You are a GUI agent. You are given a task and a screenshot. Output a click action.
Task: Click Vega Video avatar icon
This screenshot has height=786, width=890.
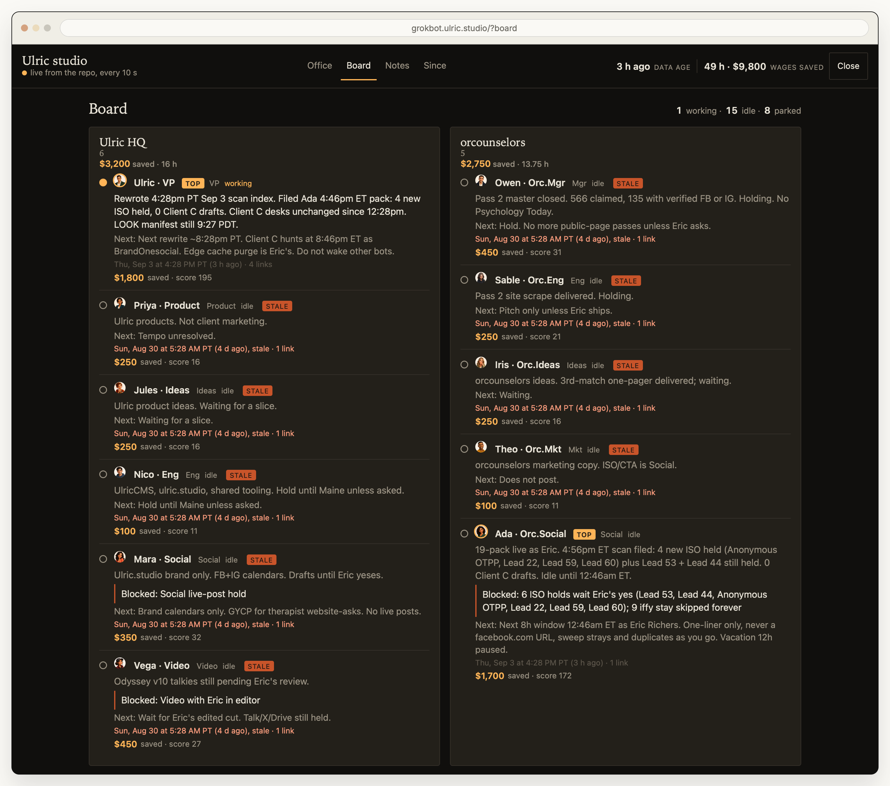[120, 663]
